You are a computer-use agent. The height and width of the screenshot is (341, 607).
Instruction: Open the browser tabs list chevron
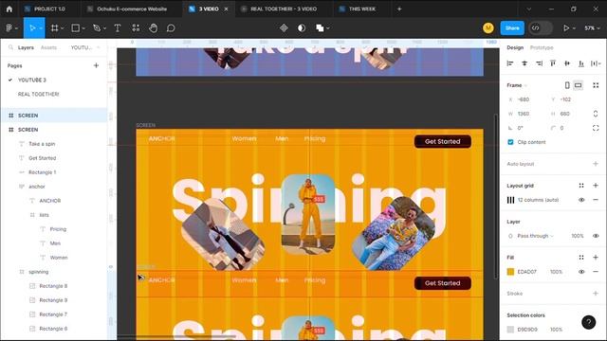tap(529, 9)
